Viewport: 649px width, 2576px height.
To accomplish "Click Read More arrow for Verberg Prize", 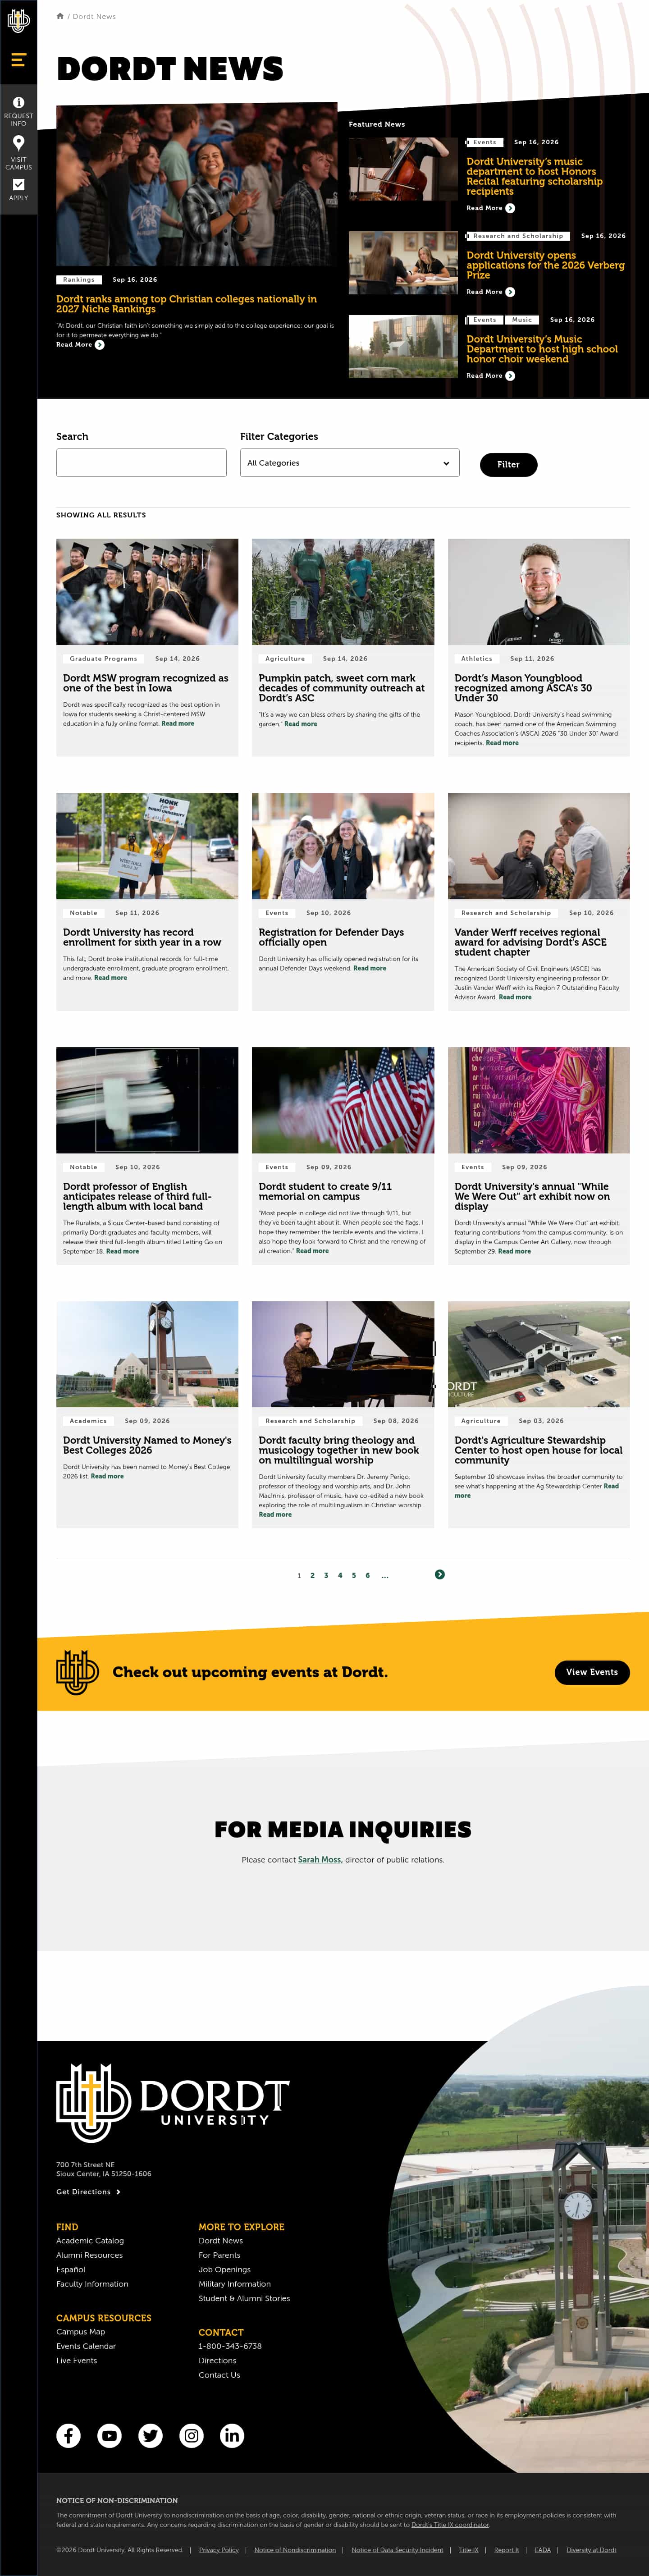I will click(510, 292).
